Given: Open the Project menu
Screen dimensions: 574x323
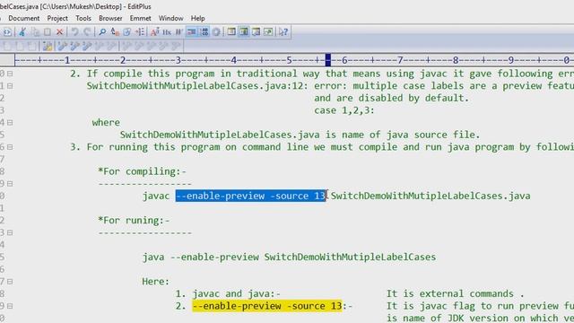Looking at the screenshot, I should [57, 18].
